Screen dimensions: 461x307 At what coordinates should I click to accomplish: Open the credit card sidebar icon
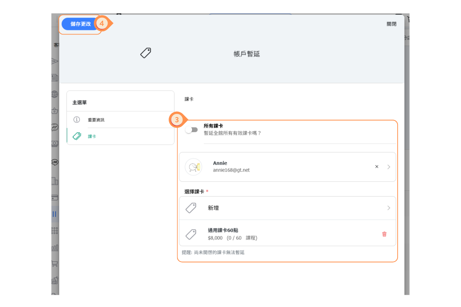55,198
